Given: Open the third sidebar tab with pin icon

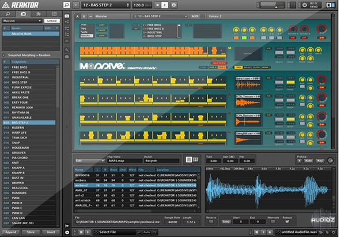Looking at the screenshot, I should 39,14.
